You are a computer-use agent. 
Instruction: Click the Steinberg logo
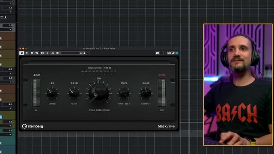coord(33,126)
